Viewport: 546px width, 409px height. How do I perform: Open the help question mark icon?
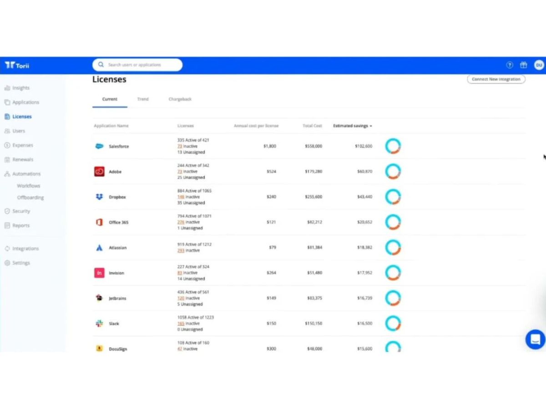[510, 65]
